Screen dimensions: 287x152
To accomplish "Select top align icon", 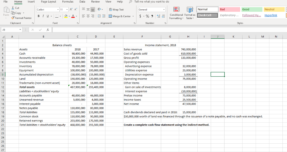I will (84, 9).
